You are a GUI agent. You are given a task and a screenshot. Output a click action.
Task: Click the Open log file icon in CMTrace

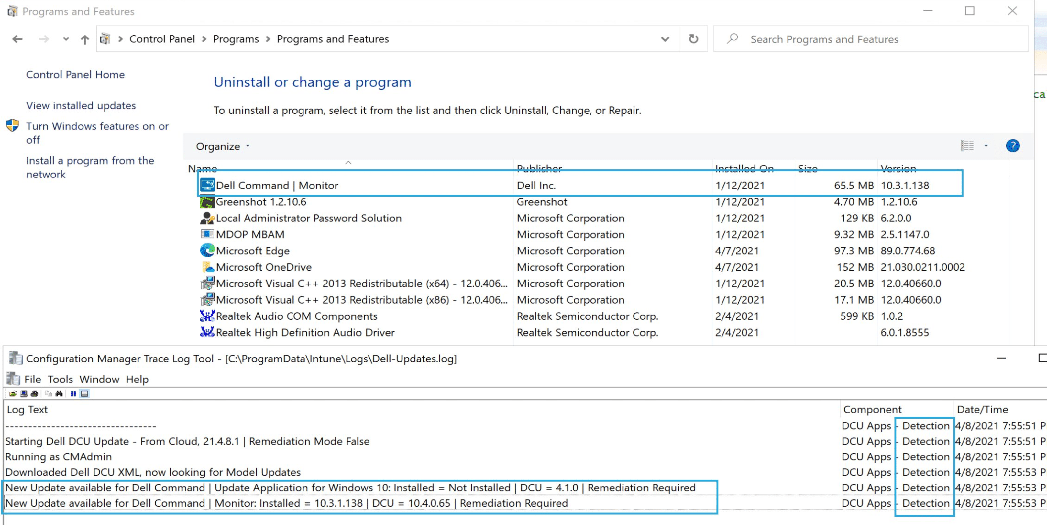point(13,393)
